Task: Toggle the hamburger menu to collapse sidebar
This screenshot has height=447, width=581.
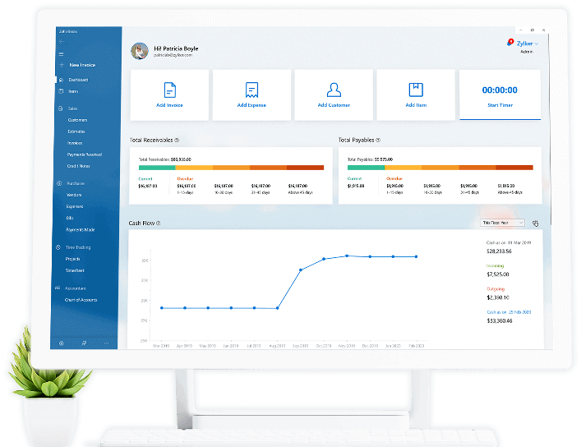Action: (62, 53)
